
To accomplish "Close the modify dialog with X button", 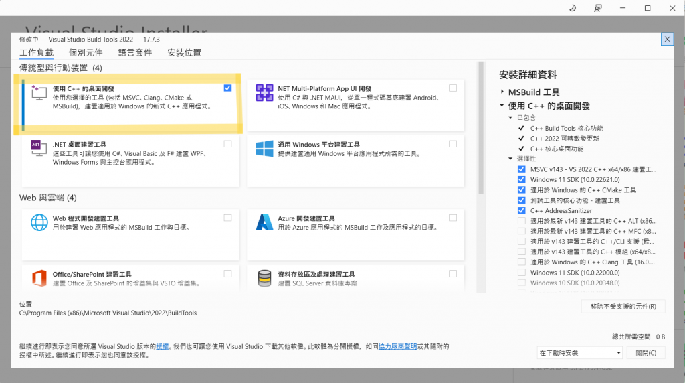I will click(667, 39).
